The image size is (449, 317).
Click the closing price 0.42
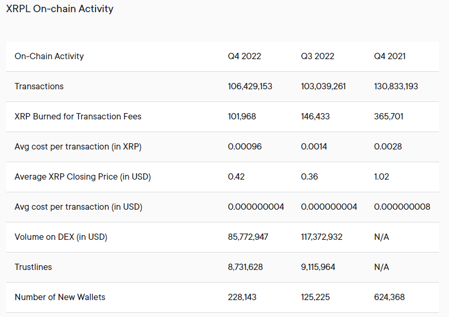click(x=236, y=176)
